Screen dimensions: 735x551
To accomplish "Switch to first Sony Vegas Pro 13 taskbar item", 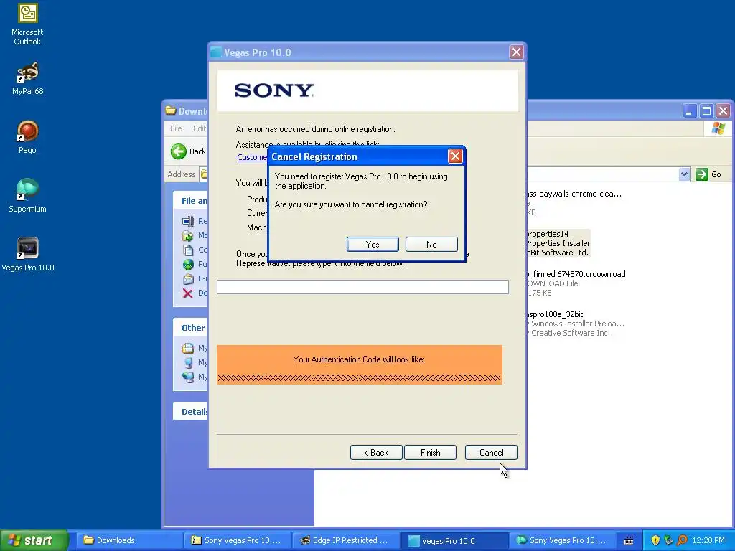I will (238, 540).
